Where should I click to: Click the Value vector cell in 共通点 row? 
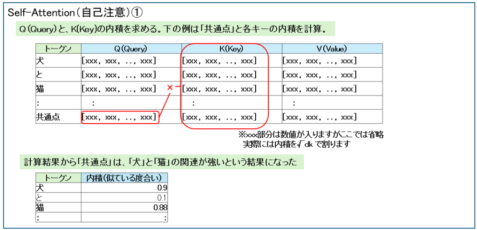pyautogui.click(x=320, y=117)
